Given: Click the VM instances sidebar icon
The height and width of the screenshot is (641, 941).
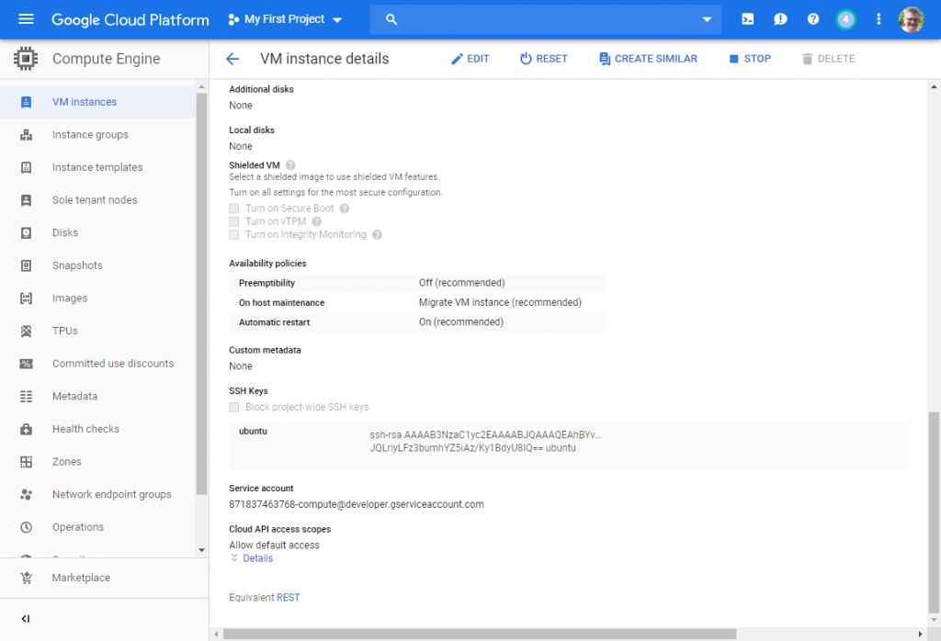Looking at the screenshot, I should pos(26,102).
